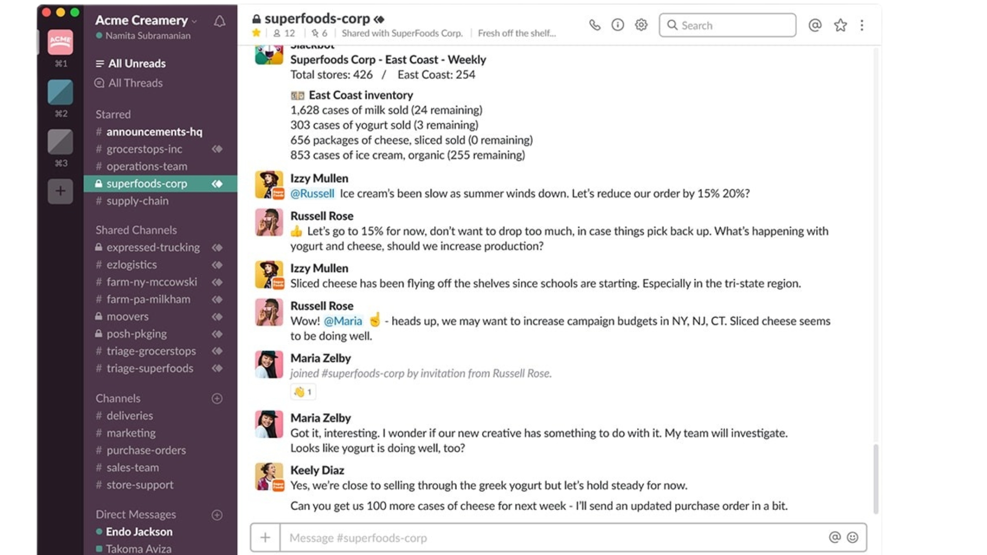Image resolution: width=987 pixels, height=555 pixels.
Task: Open channel details via the info icon
Action: coord(618,25)
